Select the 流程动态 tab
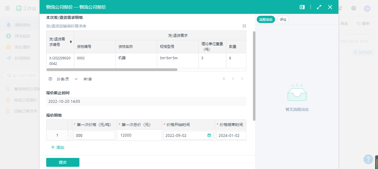The height and width of the screenshot is (169, 378). [266, 20]
